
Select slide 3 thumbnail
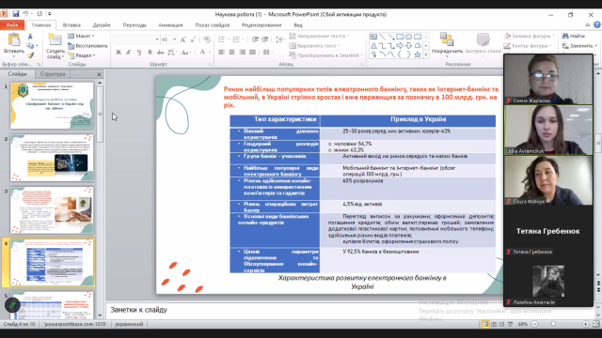(x=52, y=210)
